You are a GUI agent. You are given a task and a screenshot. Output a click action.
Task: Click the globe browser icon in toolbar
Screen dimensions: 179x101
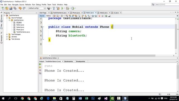pos(49,8)
